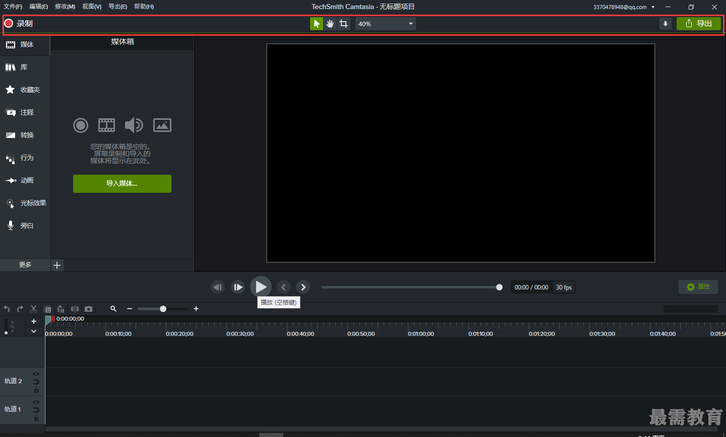Start recording with the 录制 button
Screen dimensions: 726x437
[19, 24]
